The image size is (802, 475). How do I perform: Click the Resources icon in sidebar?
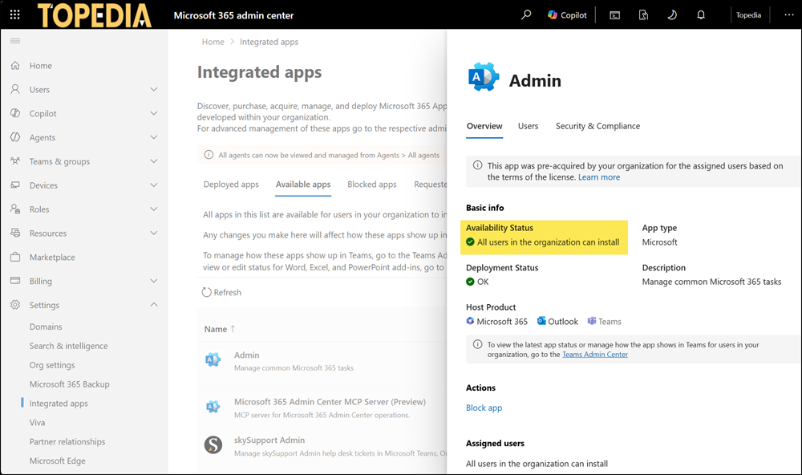point(15,233)
